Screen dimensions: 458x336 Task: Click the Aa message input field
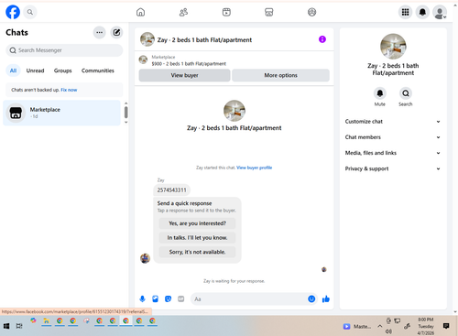click(x=249, y=299)
